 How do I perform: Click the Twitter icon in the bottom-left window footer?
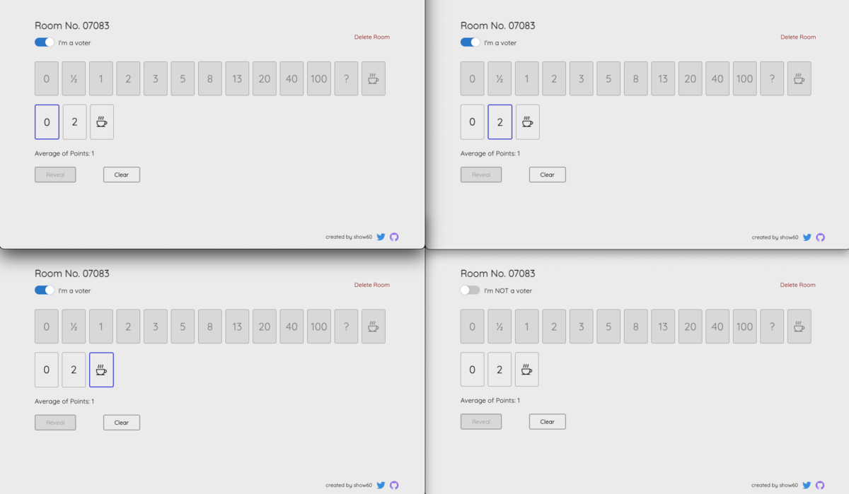coord(381,485)
